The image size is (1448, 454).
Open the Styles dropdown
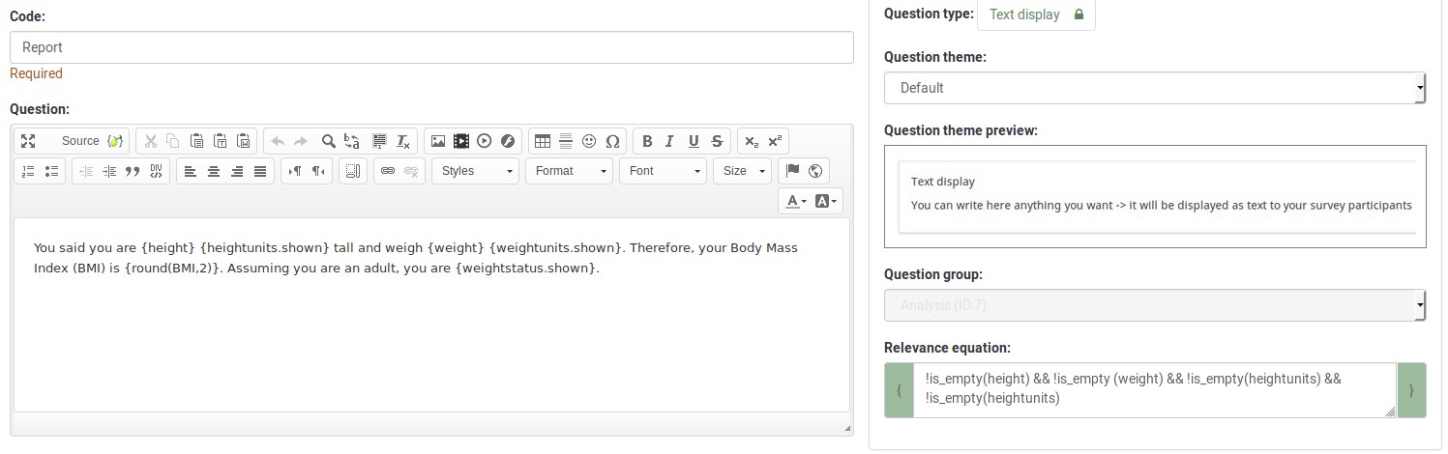pos(475,171)
